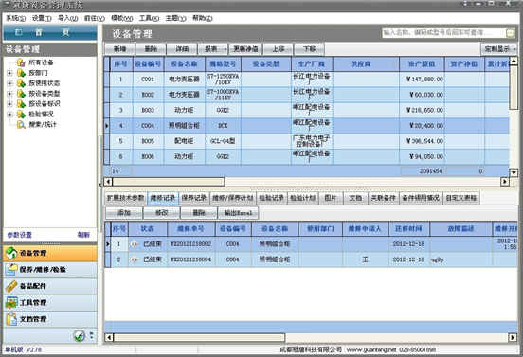The height and width of the screenshot is (357, 523).
Task: Select the 所有设备 tree node
Action: tap(41, 62)
